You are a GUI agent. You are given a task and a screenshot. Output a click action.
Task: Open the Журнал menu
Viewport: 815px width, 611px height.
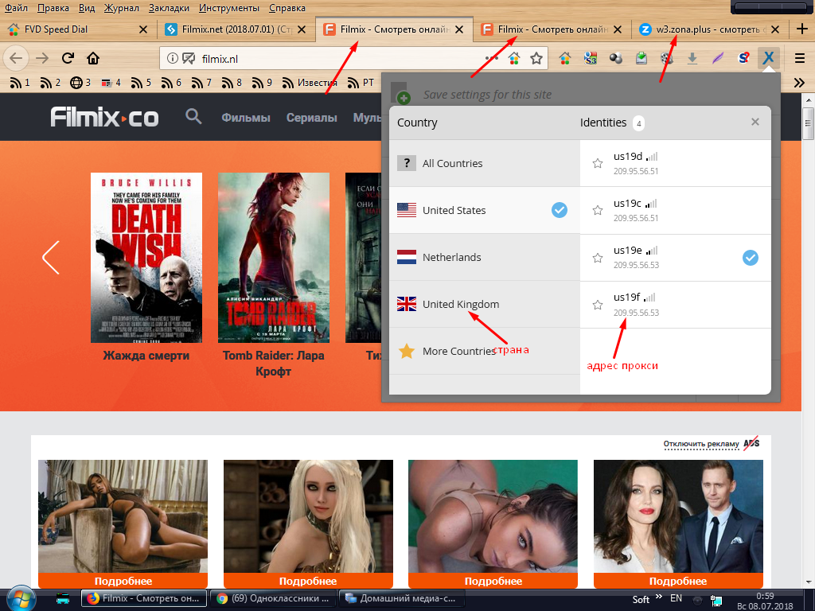click(x=121, y=8)
